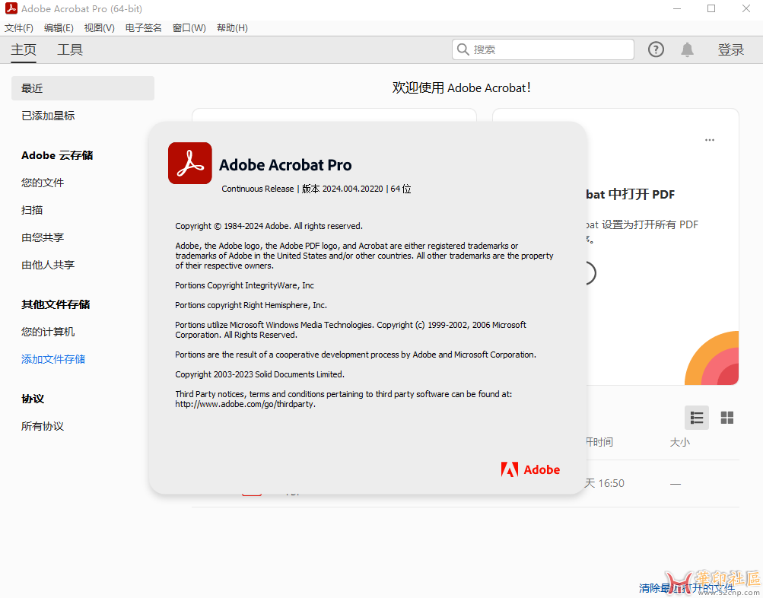763x598 pixels.
Task: Open 所有协议 in the sidebar
Action: 43,426
